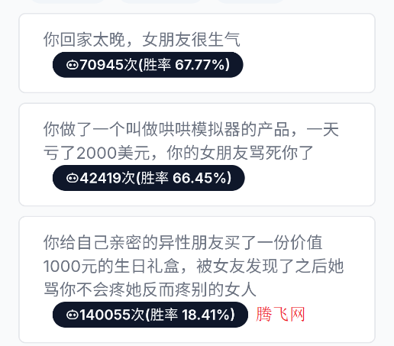Click the 骂你不会疼她反而疼别的女人 text line
This screenshot has width=394, height=346.
click(x=150, y=289)
